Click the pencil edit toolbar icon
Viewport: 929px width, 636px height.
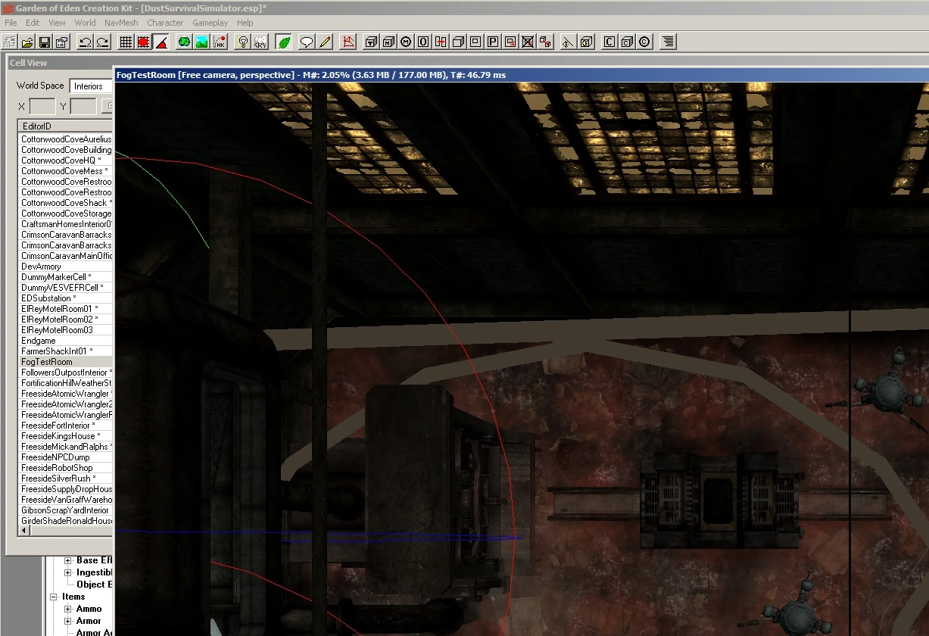324,42
